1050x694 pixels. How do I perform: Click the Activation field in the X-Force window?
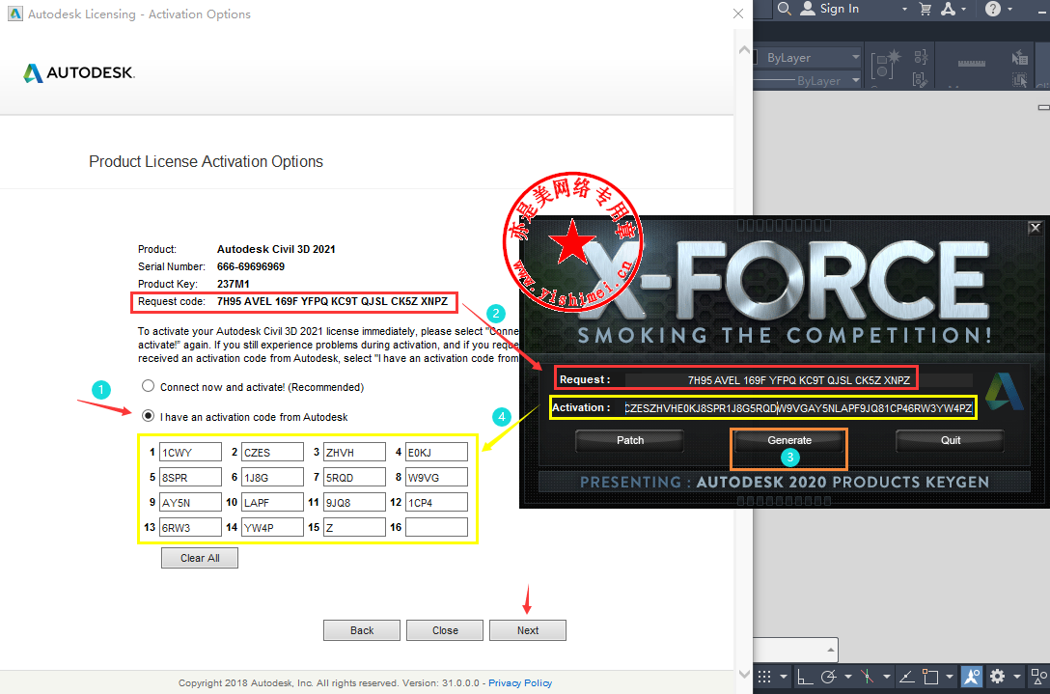(x=798, y=408)
